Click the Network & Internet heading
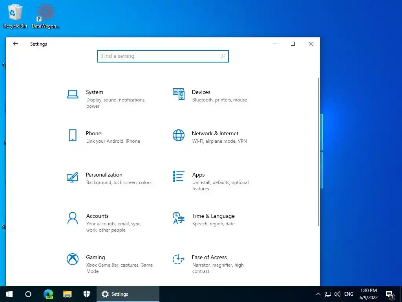This screenshot has height=302, width=402. [215, 134]
